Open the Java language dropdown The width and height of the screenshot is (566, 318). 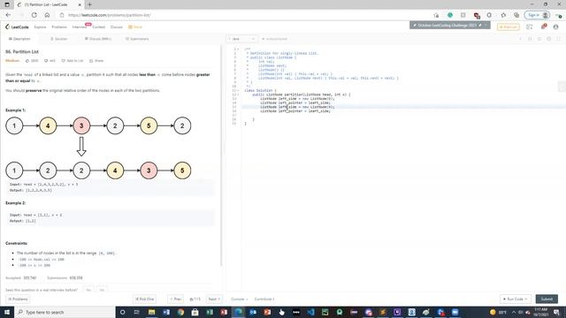pyautogui.click(x=241, y=39)
